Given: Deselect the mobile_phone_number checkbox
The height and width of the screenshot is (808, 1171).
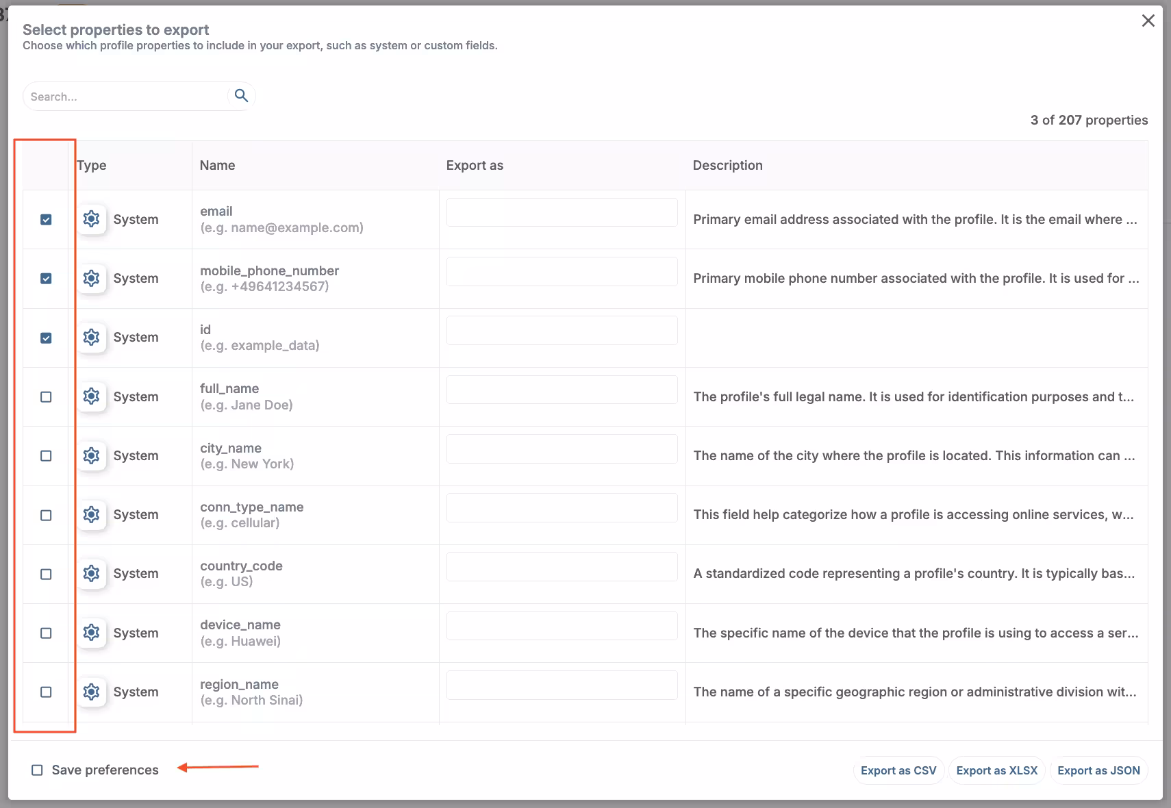Looking at the screenshot, I should [x=46, y=279].
